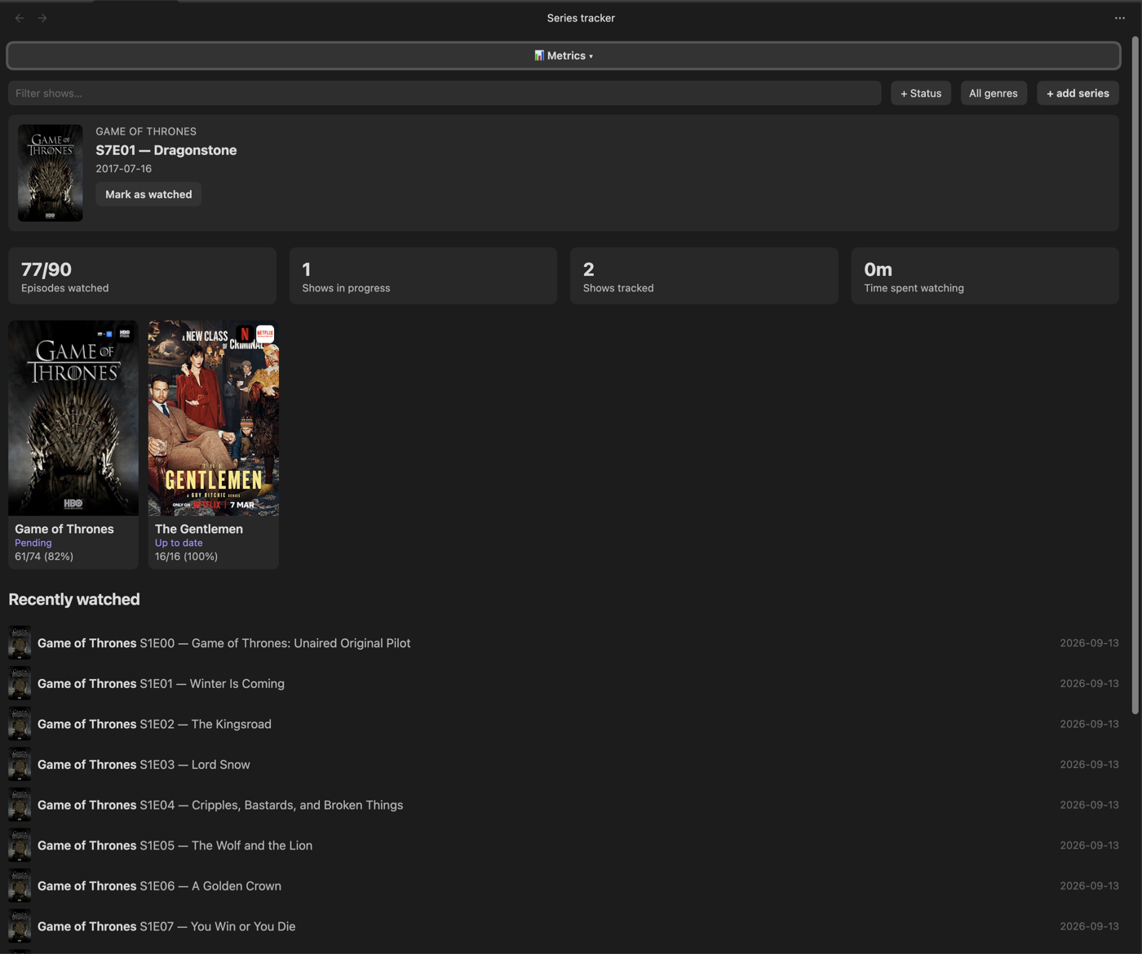Open the + Status filter

tap(921, 93)
